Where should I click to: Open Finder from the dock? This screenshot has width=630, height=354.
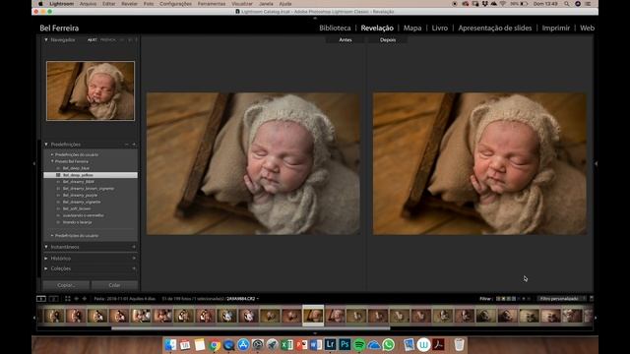[170, 344]
